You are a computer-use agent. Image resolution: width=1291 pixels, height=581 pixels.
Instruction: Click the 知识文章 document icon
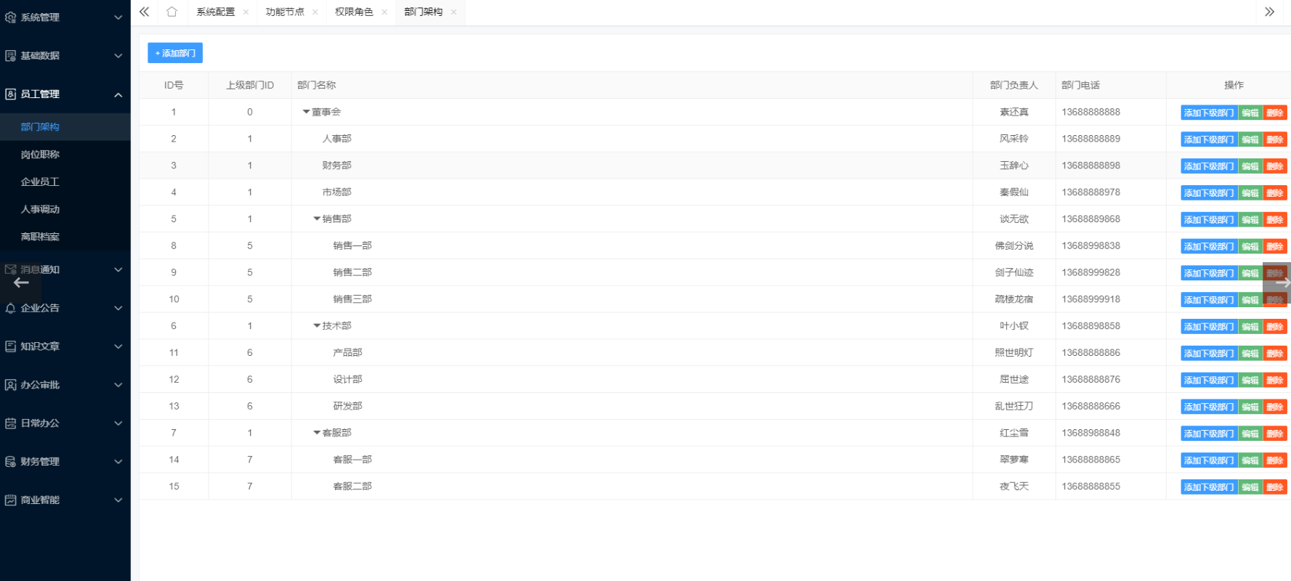point(10,346)
